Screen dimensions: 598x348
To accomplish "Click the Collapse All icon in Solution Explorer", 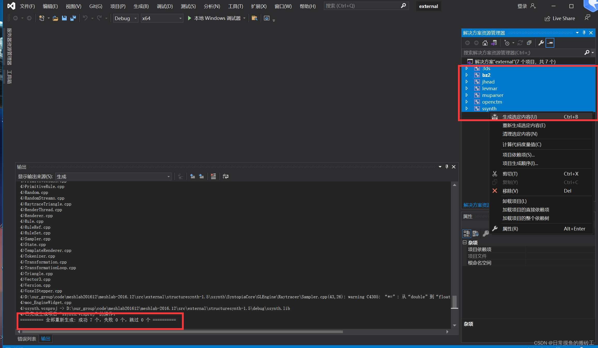I will click(x=529, y=43).
